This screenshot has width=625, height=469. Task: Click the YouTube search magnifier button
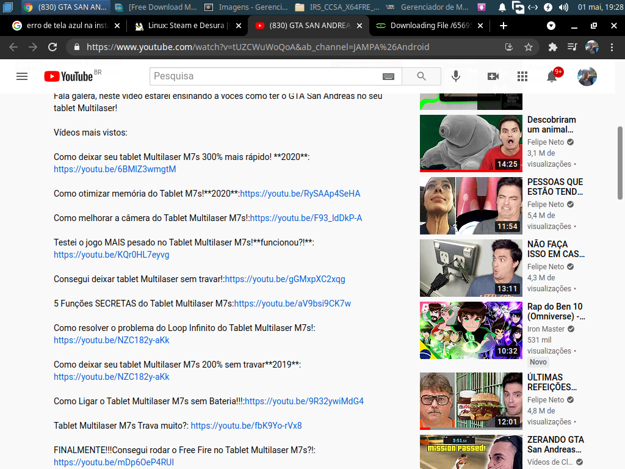421,76
